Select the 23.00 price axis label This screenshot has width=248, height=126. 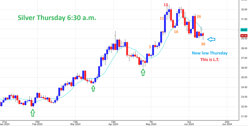244,97
